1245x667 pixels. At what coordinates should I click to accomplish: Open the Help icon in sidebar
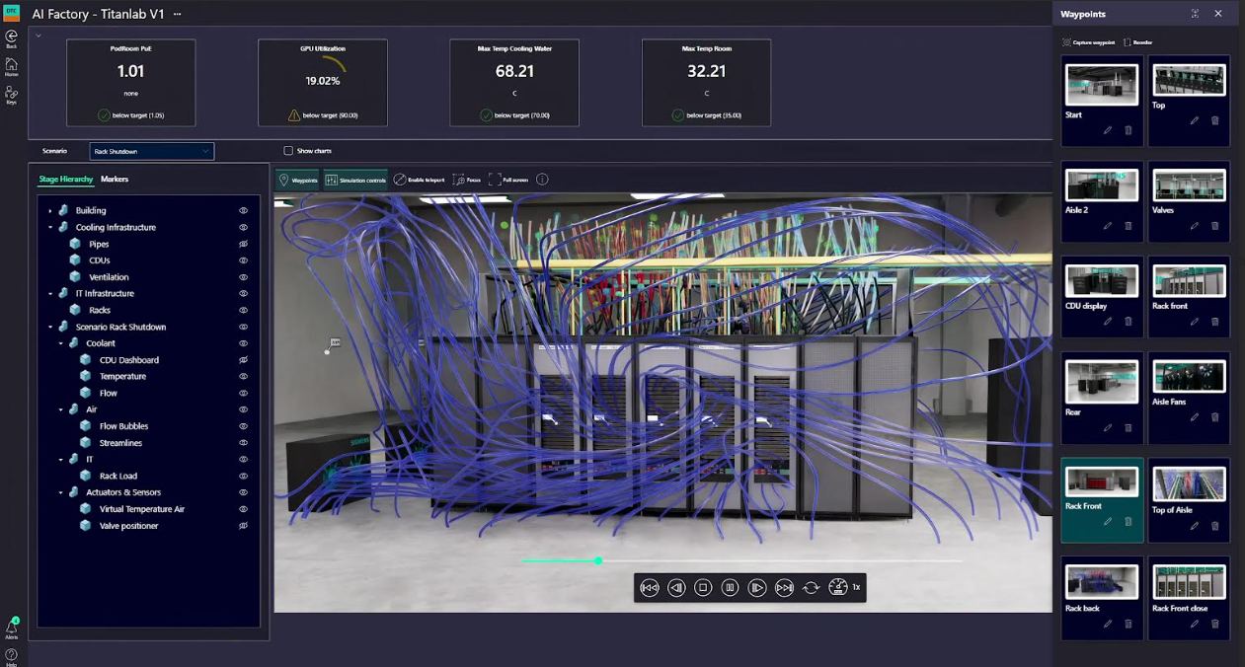12,656
